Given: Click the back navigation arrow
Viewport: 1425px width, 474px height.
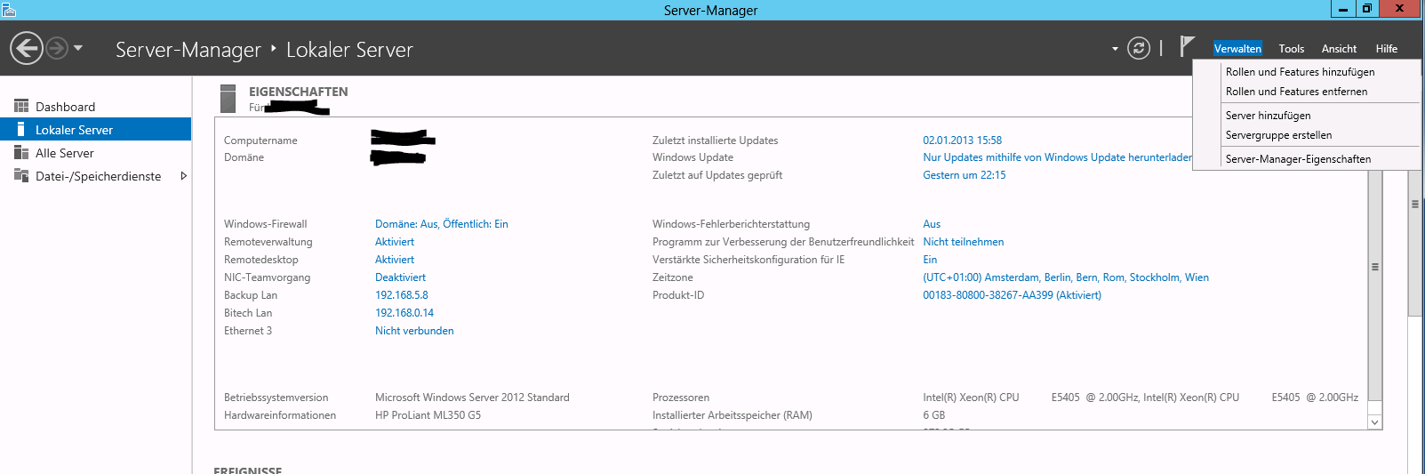Looking at the screenshot, I should 27,48.
